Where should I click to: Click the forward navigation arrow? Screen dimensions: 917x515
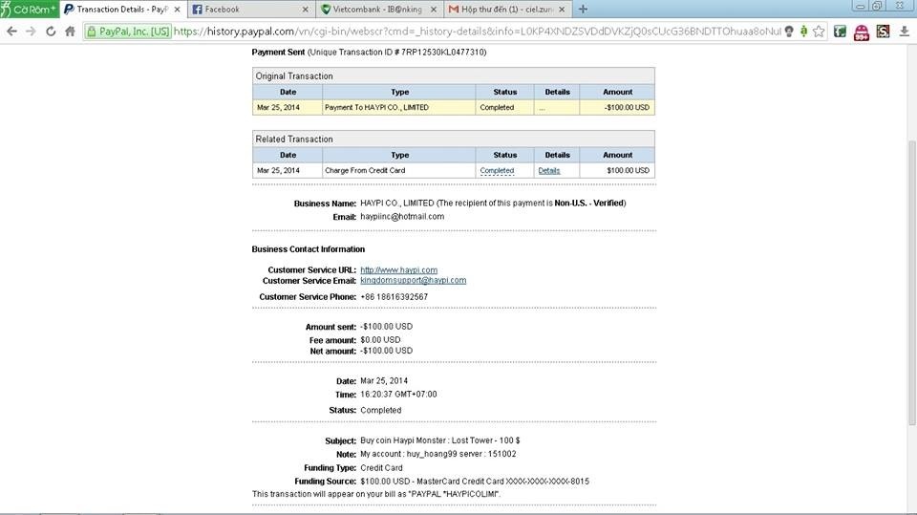(x=31, y=31)
